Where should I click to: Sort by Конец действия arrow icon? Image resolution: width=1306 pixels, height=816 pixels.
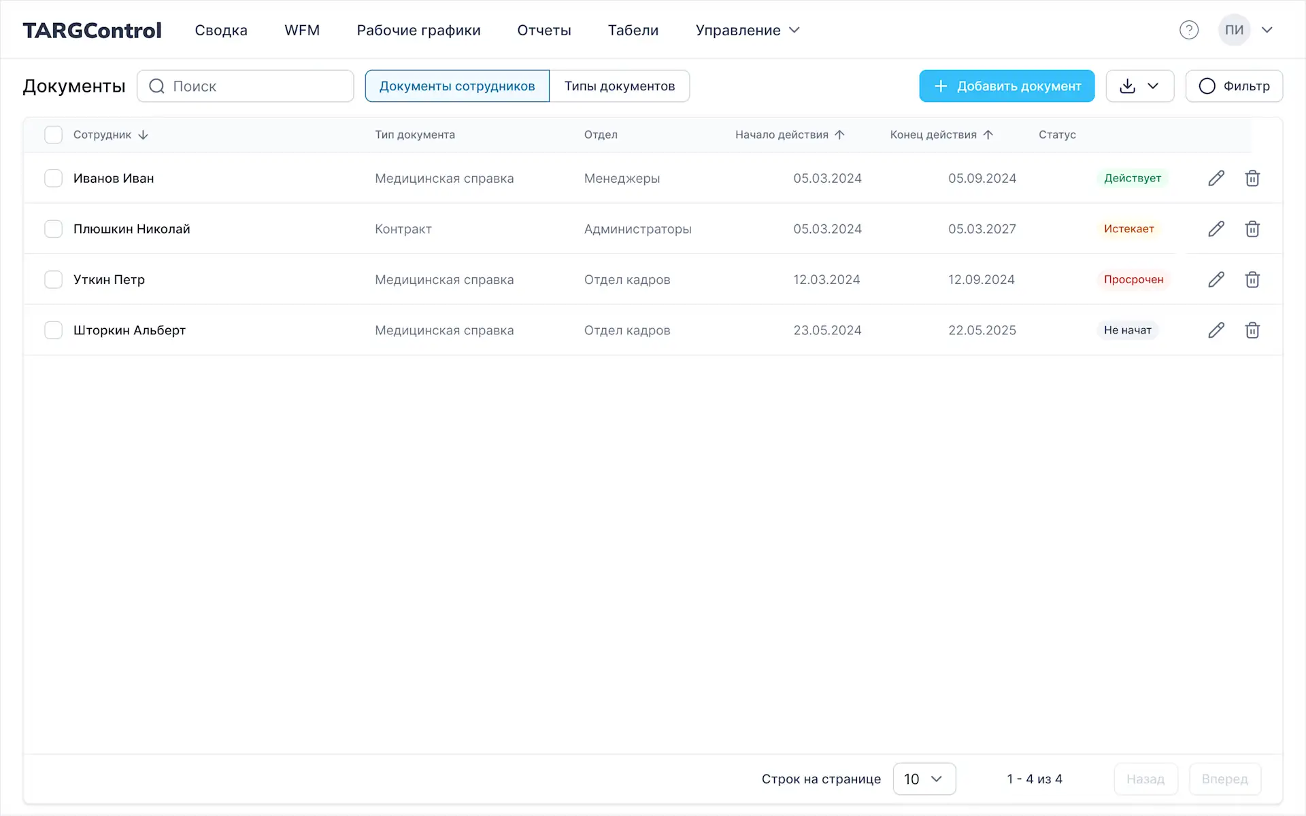coord(988,135)
